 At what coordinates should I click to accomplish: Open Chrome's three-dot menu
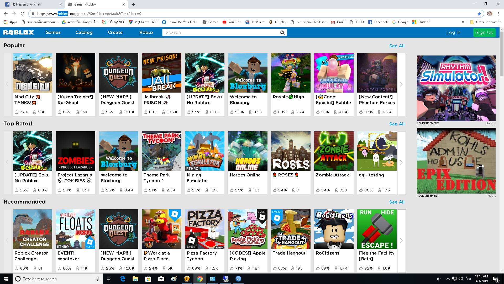coord(498,14)
